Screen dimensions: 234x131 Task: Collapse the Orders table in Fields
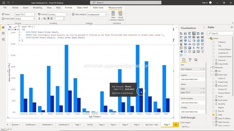tap(209, 38)
